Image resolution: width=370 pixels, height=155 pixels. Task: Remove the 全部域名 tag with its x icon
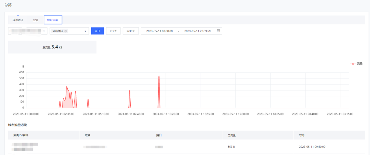(66, 31)
